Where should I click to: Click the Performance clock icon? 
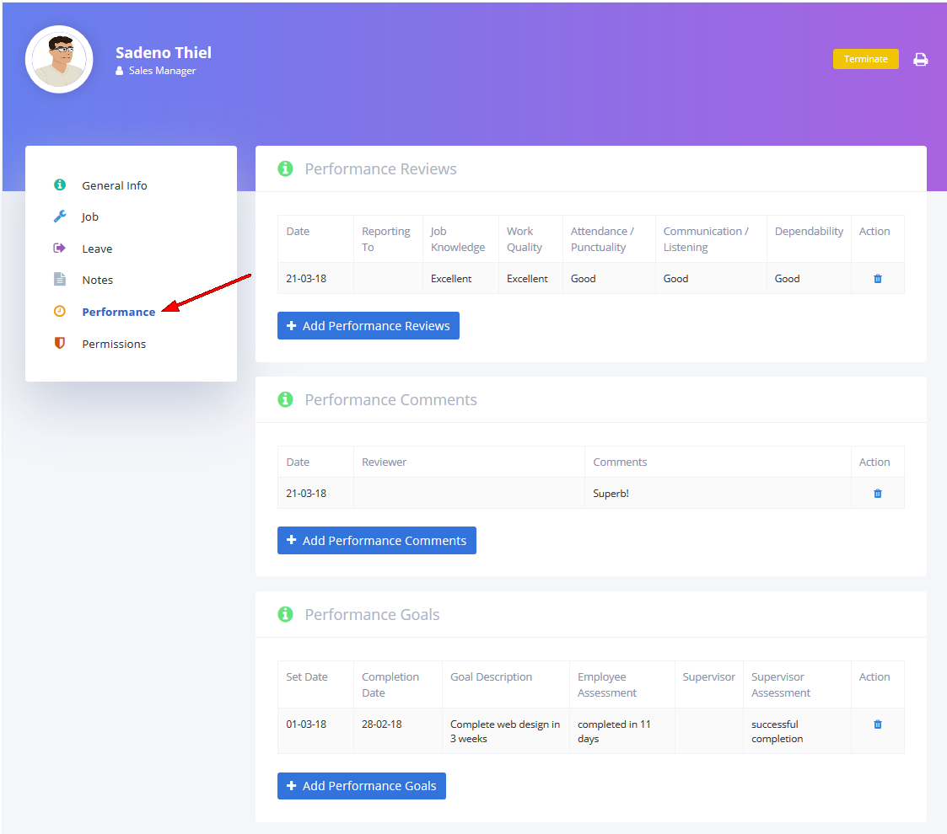[60, 311]
